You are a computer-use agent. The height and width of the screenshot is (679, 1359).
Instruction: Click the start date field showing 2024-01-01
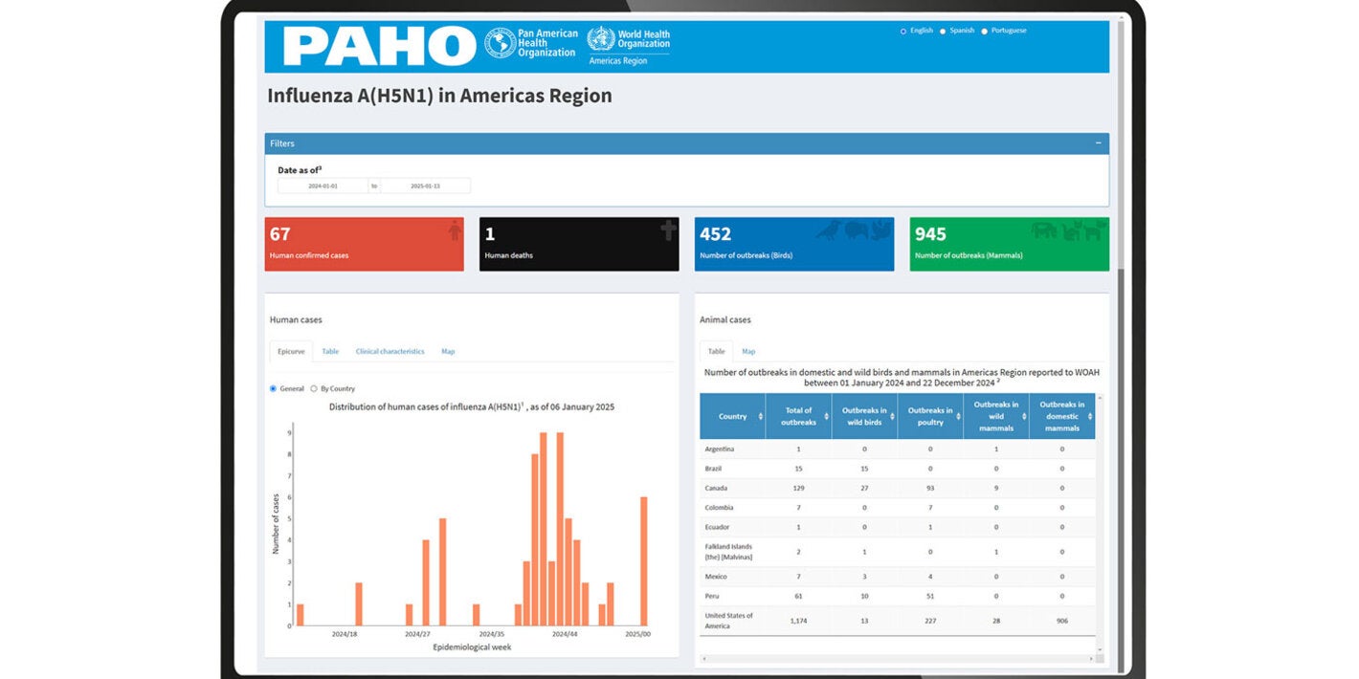coord(324,186)
